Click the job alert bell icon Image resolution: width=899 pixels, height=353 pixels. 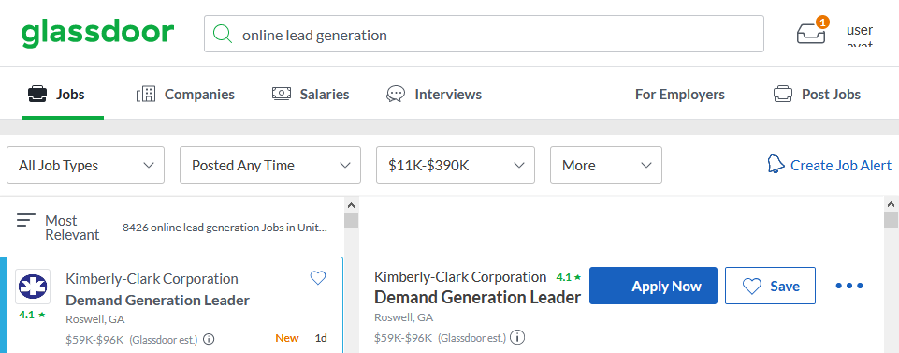(776, 164)
